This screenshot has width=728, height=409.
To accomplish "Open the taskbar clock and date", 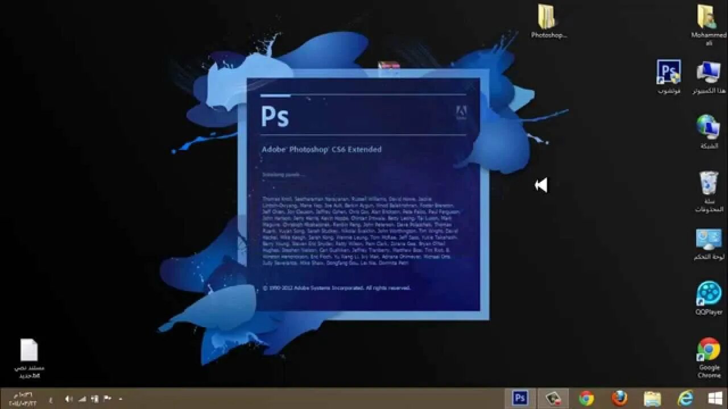I will (x=22, y=398).
